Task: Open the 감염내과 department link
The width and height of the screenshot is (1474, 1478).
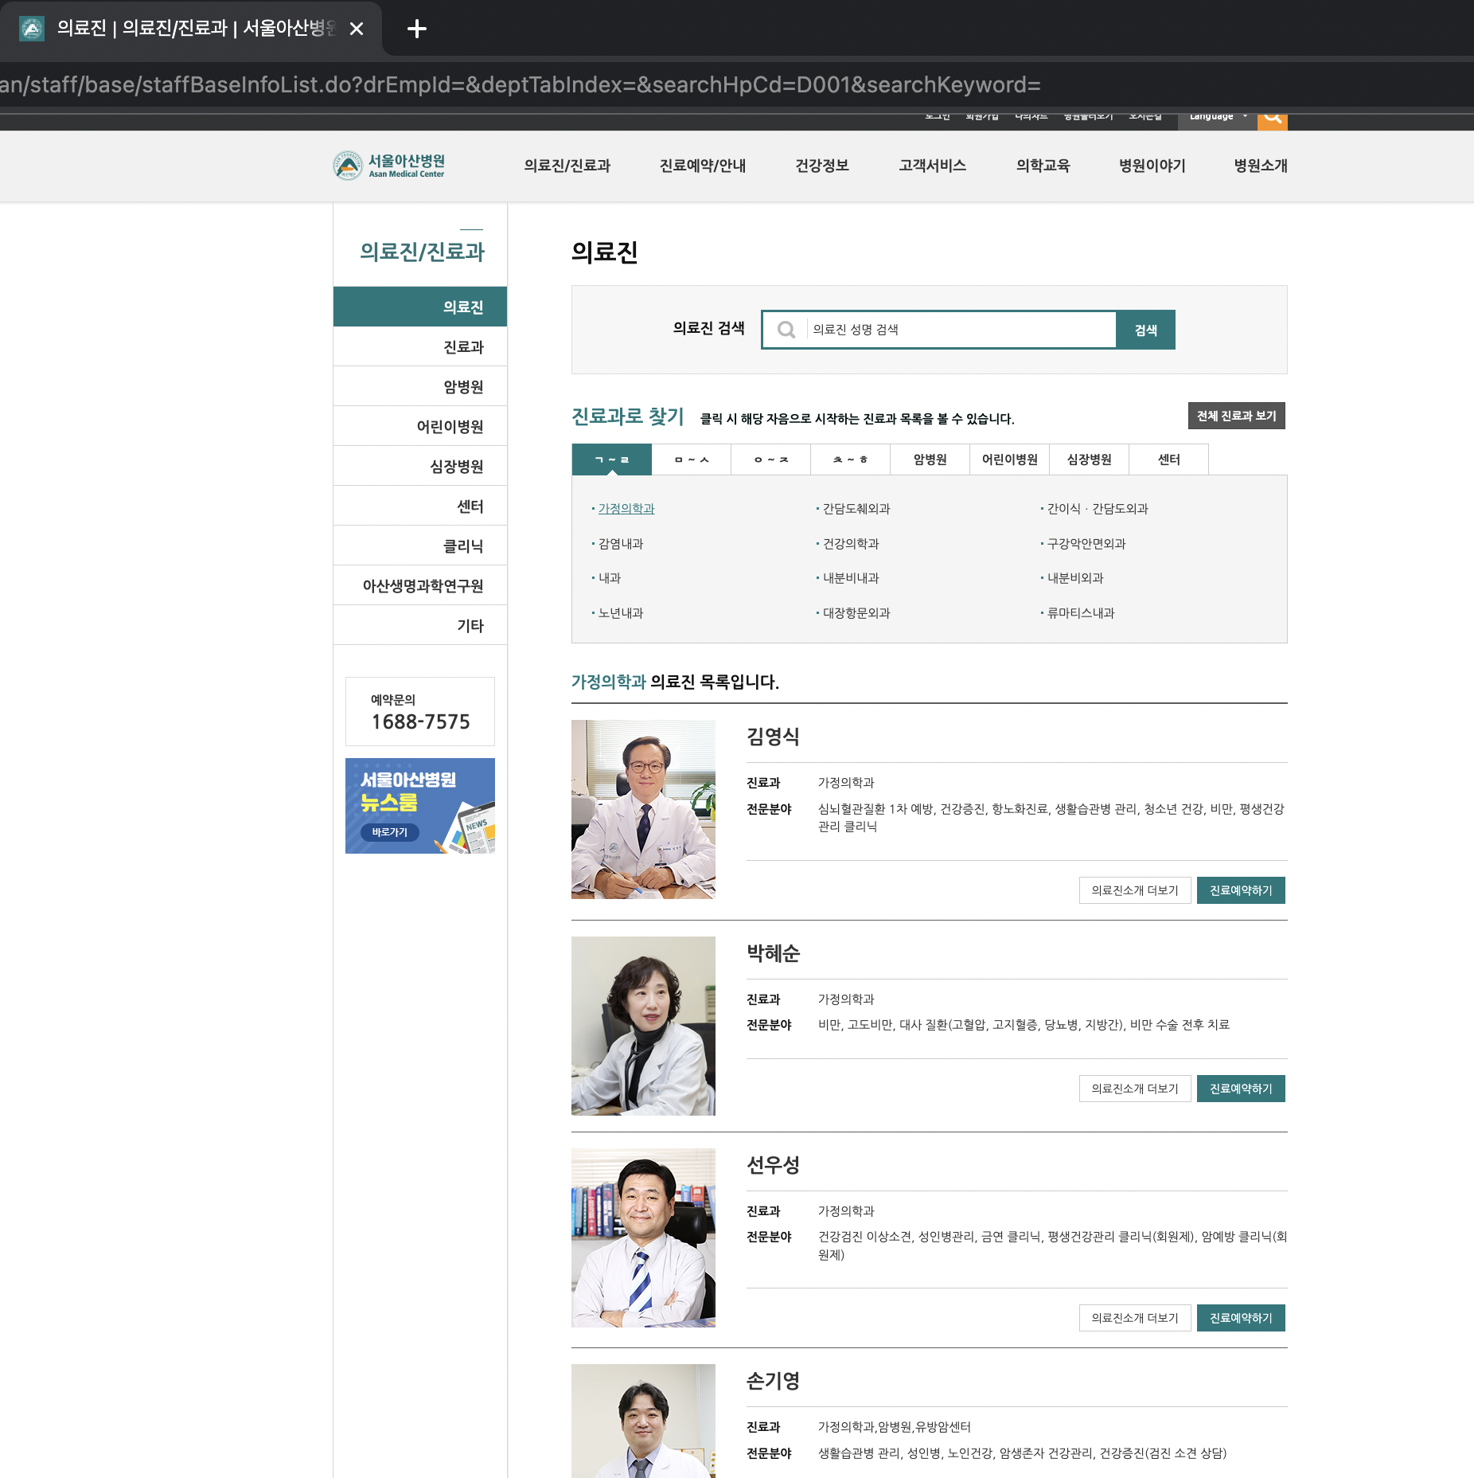Action: [620, 544]
